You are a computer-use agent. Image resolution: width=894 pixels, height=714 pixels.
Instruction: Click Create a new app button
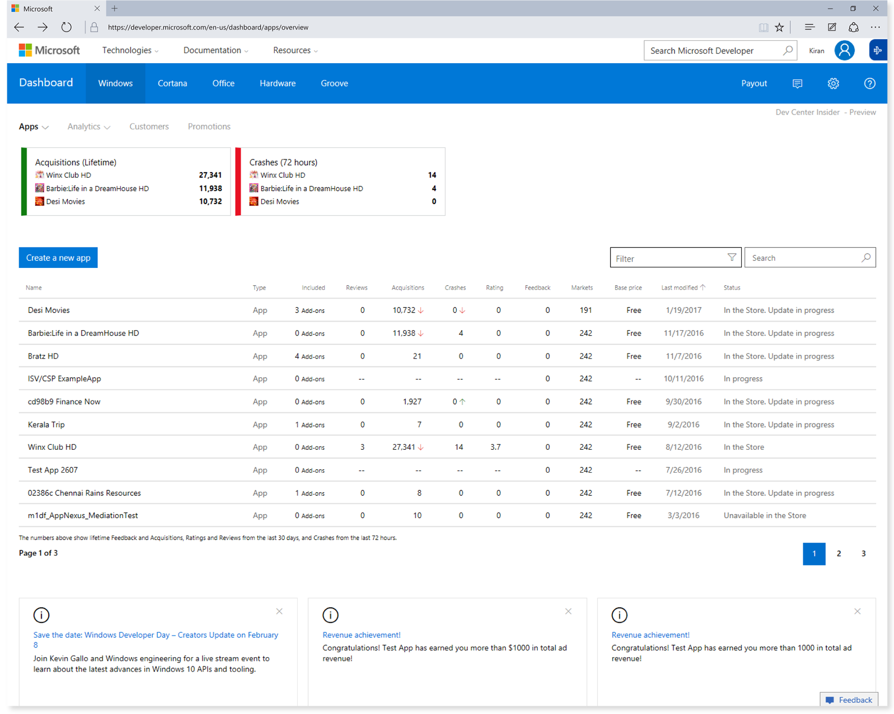58,257
